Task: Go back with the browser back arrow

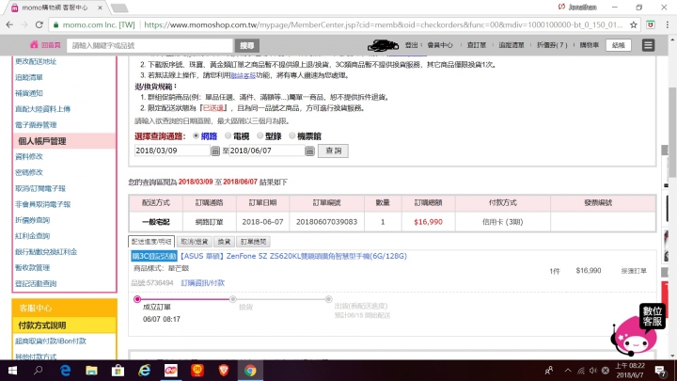Action: click(x=9, y=25)
